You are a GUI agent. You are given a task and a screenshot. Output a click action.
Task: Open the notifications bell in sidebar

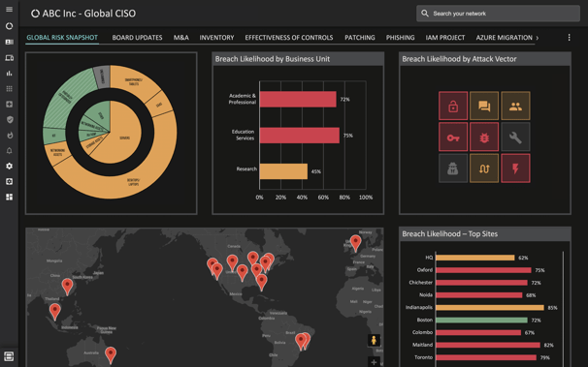click(x=10, y=150)
